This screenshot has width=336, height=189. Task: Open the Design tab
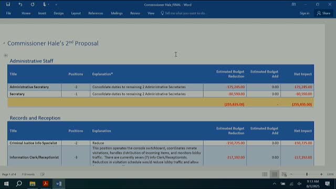(58, 13)
